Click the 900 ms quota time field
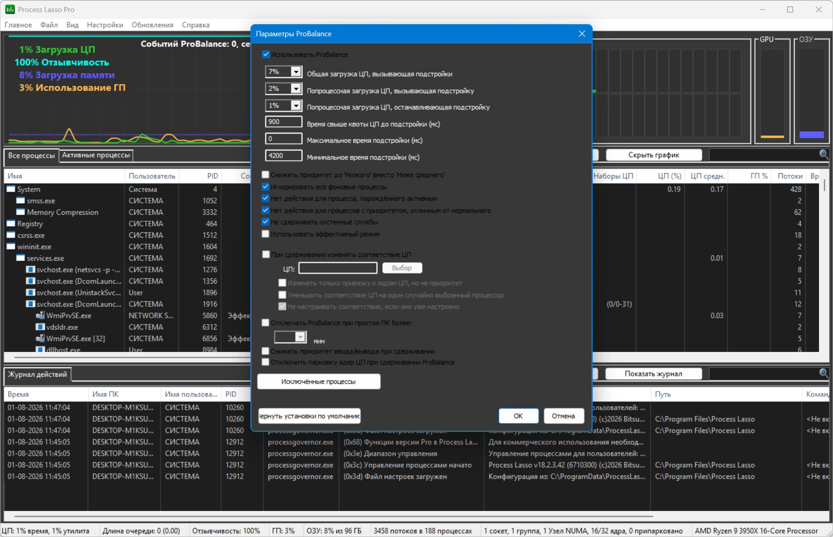 pos(283,122)
